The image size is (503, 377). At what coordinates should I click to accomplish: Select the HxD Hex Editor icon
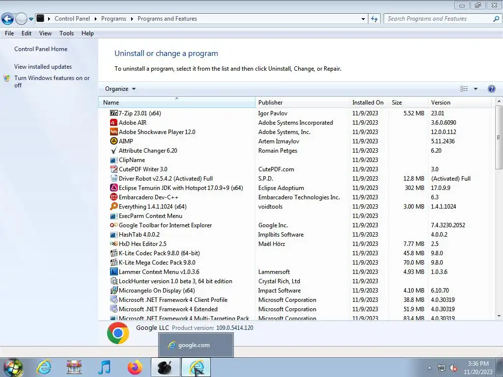pyautogui.click(x=113, y=243)
